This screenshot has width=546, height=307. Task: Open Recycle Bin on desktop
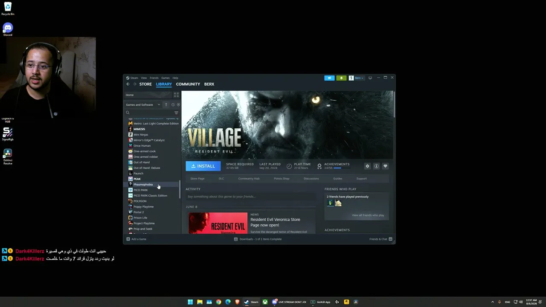click(x=8, y=9)
